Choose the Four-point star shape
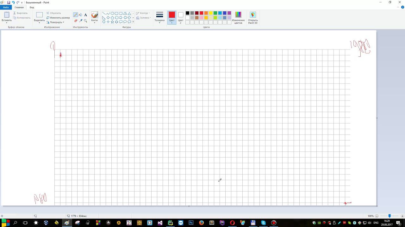Viewport: 405px width, 227px height. click(x=108, y=22)
